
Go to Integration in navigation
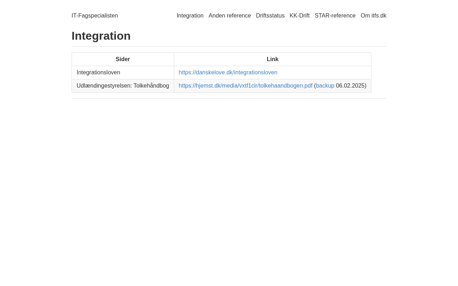pos(190,16)
